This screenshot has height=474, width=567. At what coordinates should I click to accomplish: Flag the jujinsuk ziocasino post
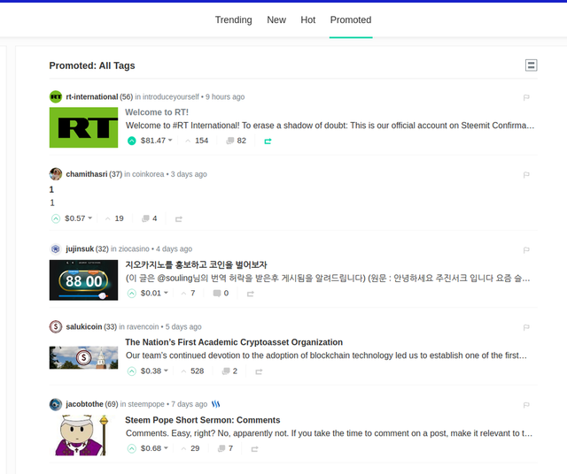[526, 249]
